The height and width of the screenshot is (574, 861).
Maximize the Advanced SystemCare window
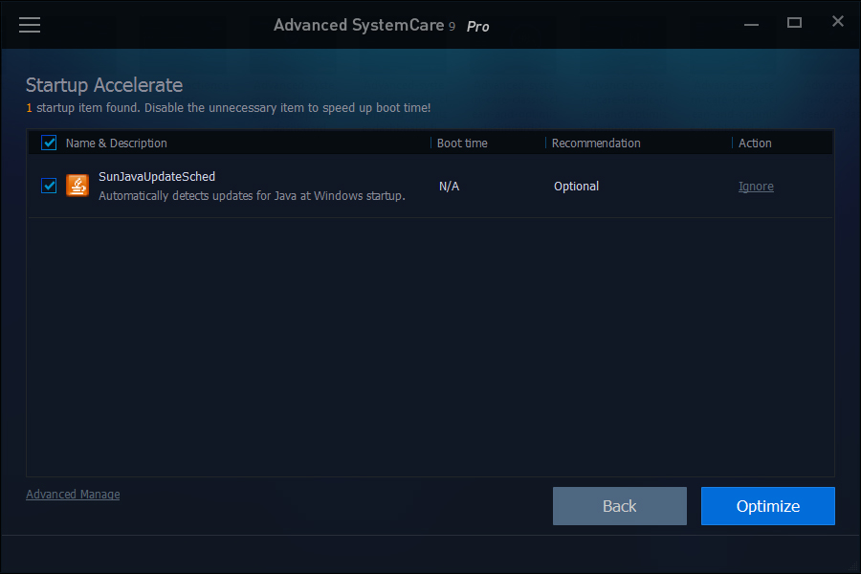(x=794, y=23)
